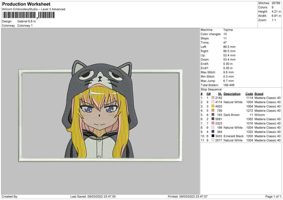Click the Colors value 9 in the header
The width and height of the screenshot is (283, 200).
(x=273, y=8)
